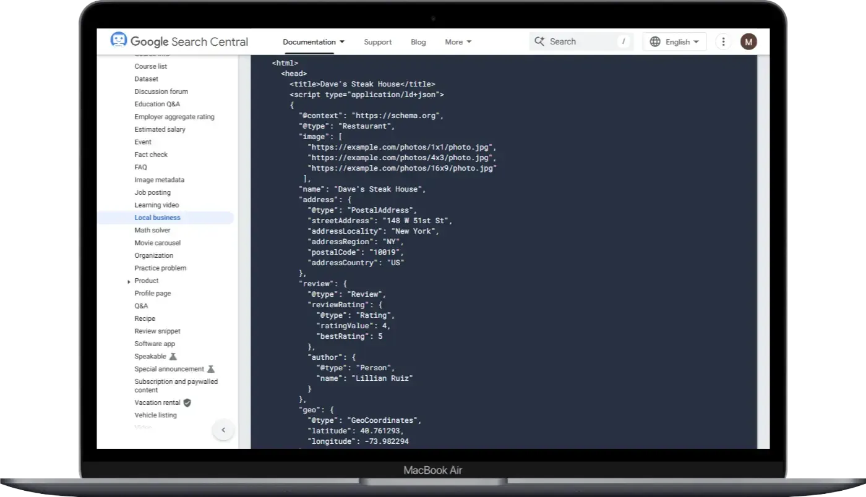Screen dimensions: 866x497
Task: Click the search magnifier sparkle icon
Action: tap(539, 41)
